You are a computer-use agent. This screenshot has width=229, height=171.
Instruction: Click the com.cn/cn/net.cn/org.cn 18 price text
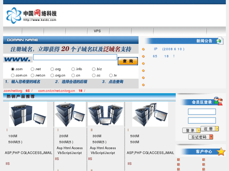(61, 91)
